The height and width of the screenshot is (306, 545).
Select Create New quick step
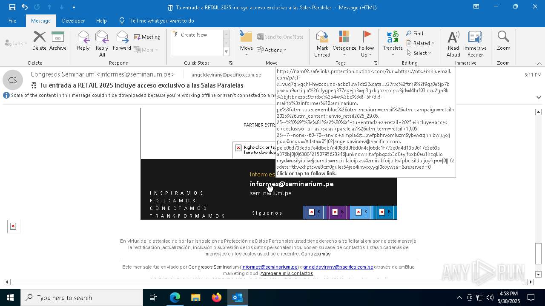click(x=194, y=35)
